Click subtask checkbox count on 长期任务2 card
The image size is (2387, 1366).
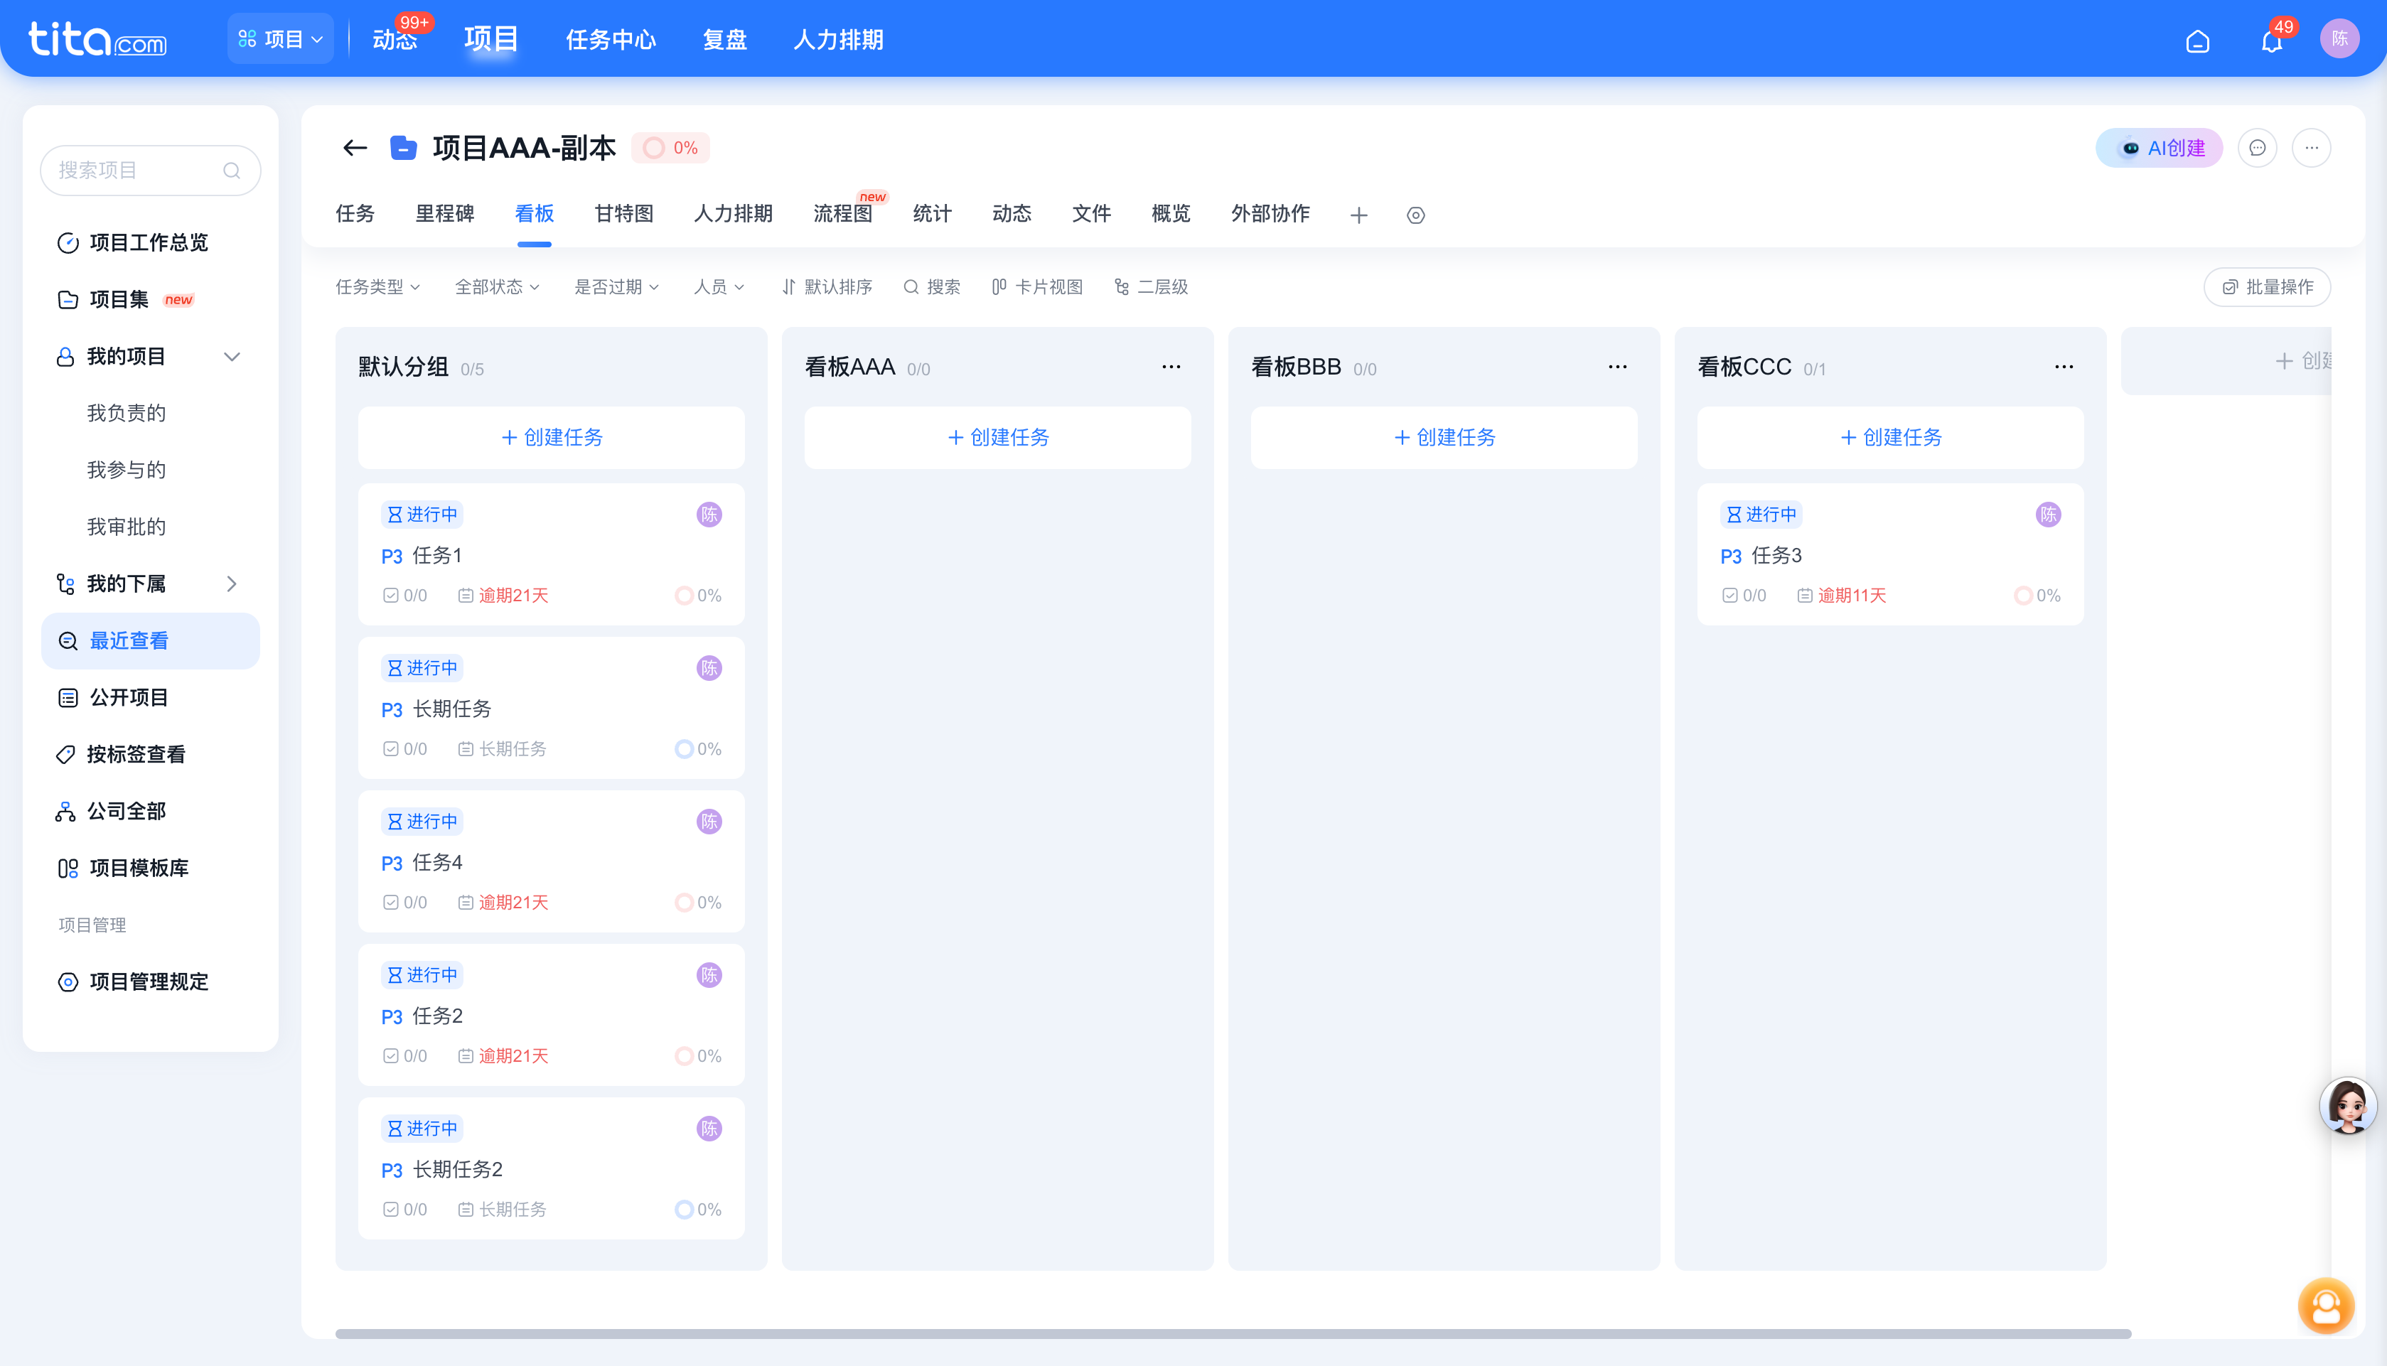(404, 1210)
